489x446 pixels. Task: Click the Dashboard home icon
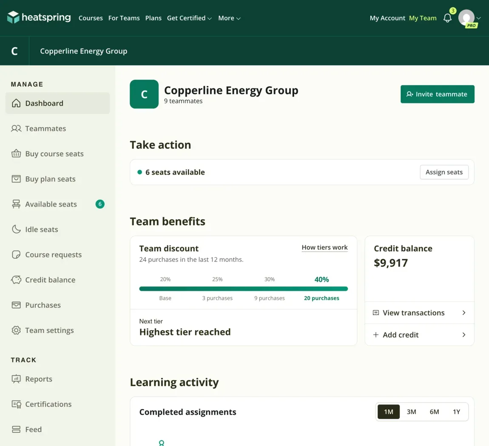point(16,103)
